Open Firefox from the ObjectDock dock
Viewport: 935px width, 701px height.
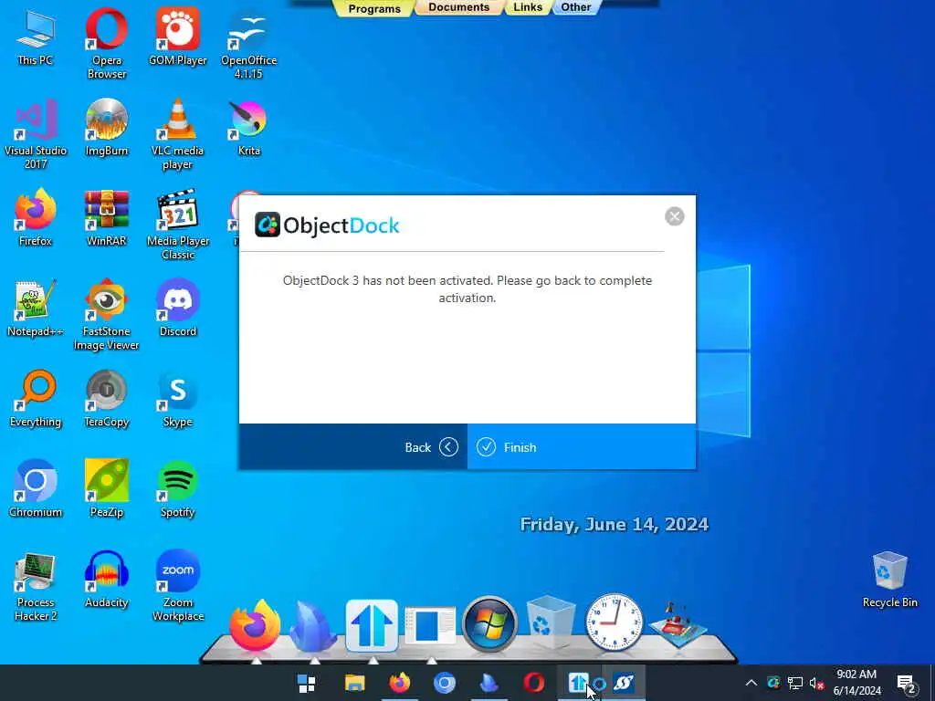(256, 625)
